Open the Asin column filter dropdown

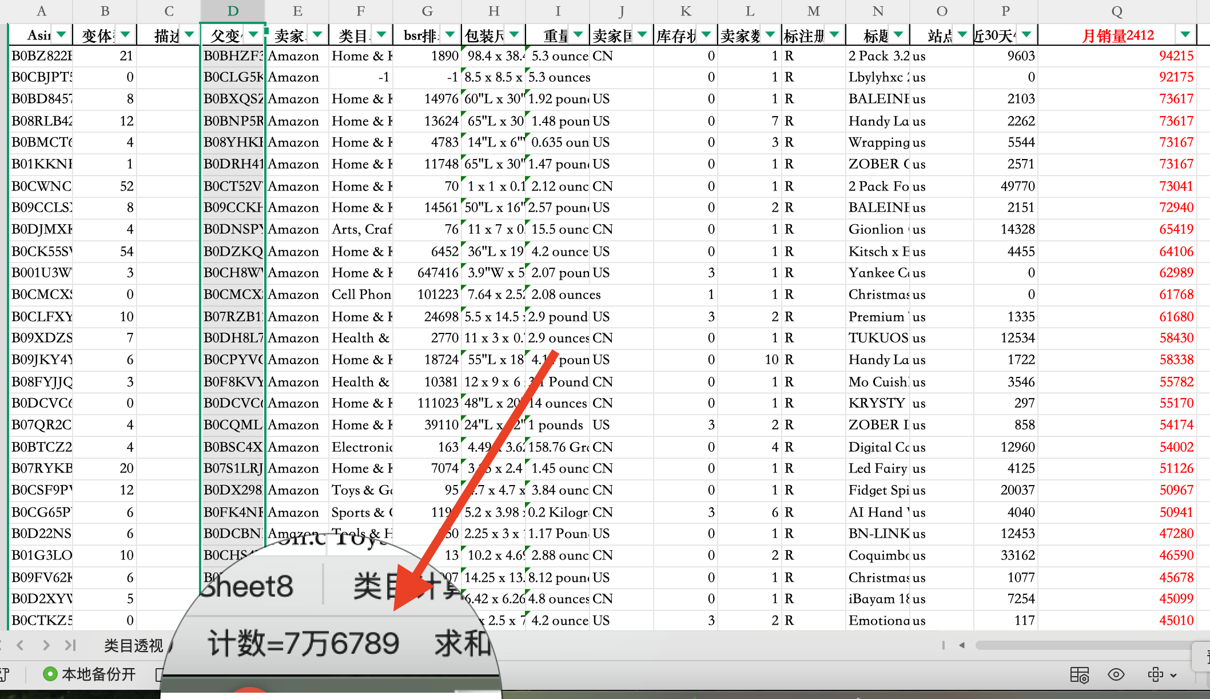[x=61, y=35]
